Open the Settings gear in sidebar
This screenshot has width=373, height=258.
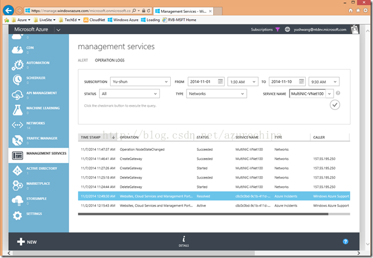[x=17, y=216]
